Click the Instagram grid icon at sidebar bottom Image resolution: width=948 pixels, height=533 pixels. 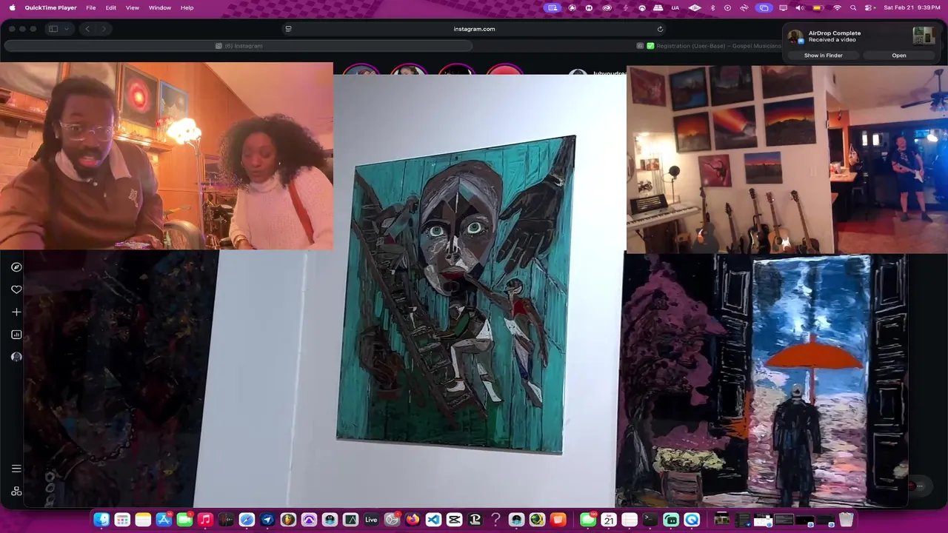16,492
